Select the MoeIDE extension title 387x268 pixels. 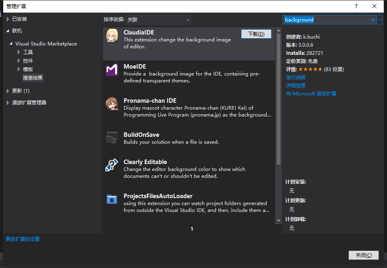(x=135, y=67)
